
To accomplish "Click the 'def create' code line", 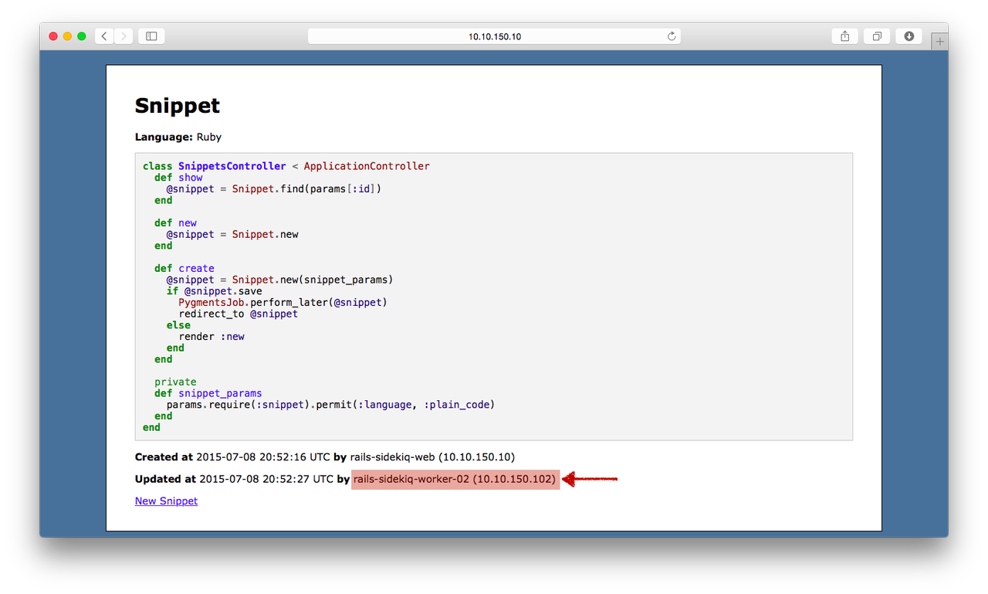I will 184,269.
